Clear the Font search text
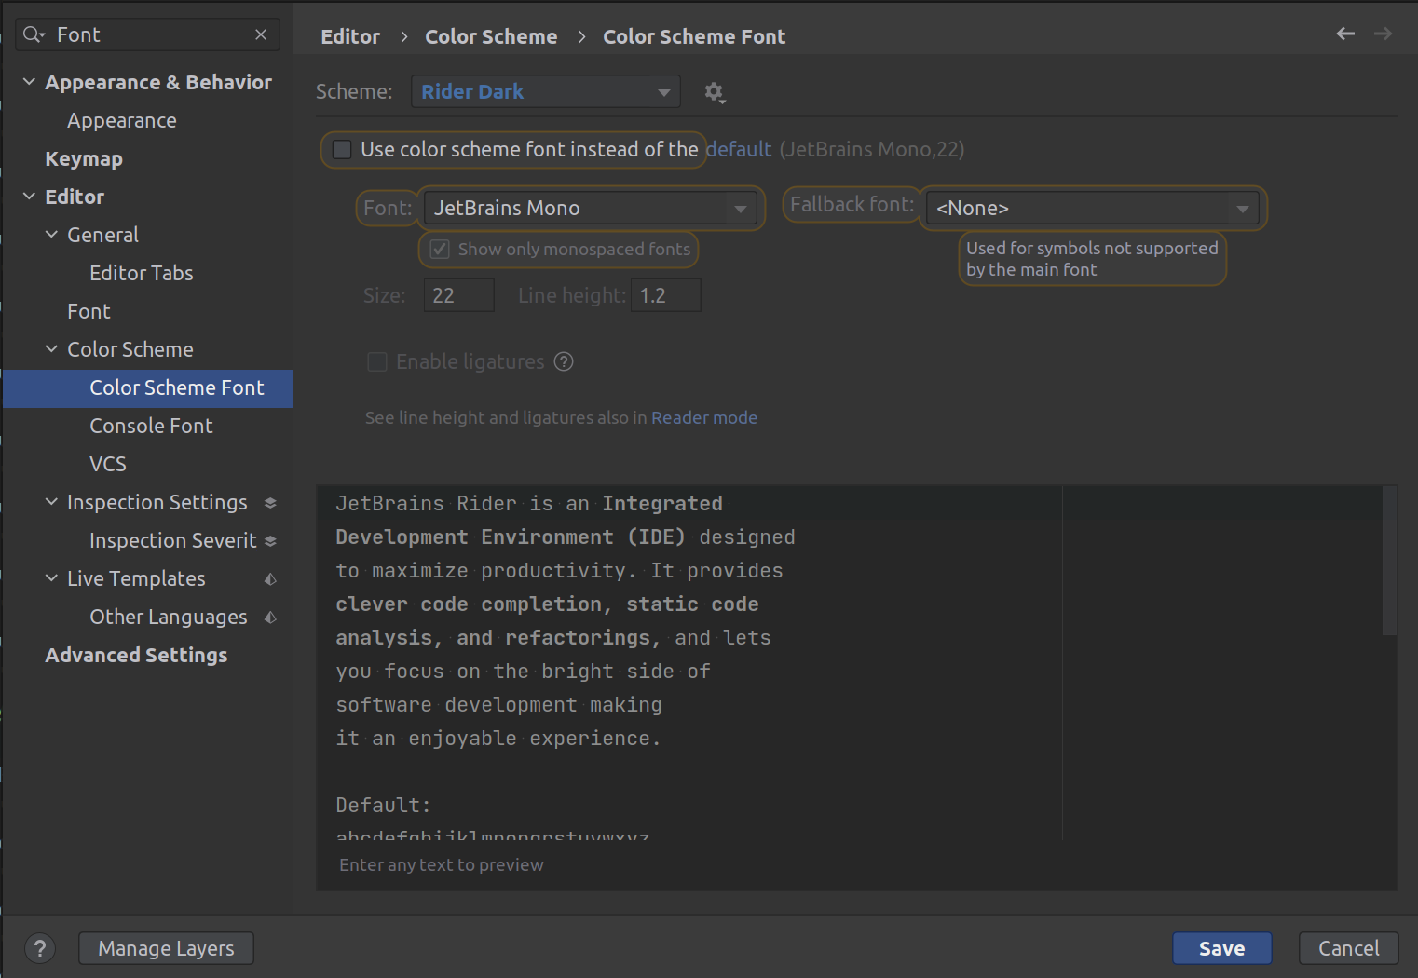 click(x=261, y=34)
